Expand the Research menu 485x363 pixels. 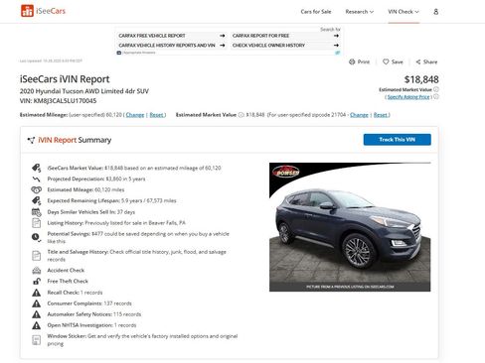pos(360,12)
